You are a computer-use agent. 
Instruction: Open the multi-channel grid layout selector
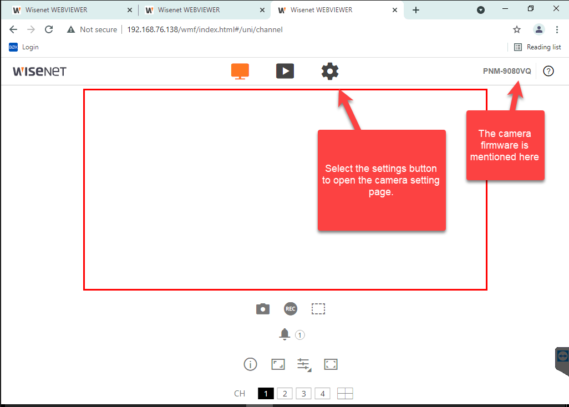click(x=344, y=393)
